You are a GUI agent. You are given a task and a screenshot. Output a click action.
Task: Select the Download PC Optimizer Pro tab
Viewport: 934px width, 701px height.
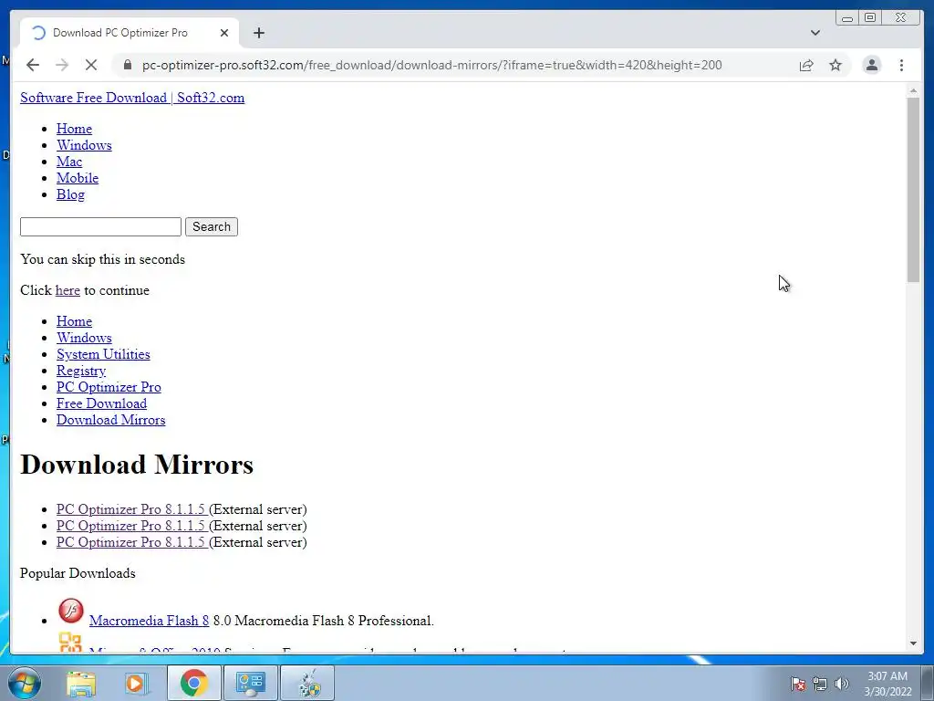tap(130, 33)
